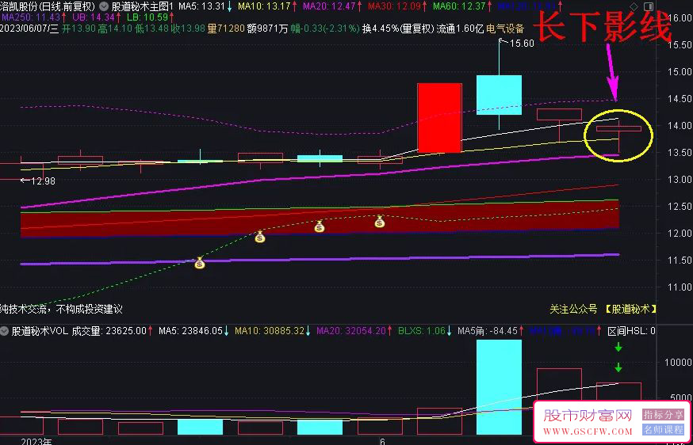Click the 10000 volume axis label
The image size is (693, 445).
coord(680,363)
